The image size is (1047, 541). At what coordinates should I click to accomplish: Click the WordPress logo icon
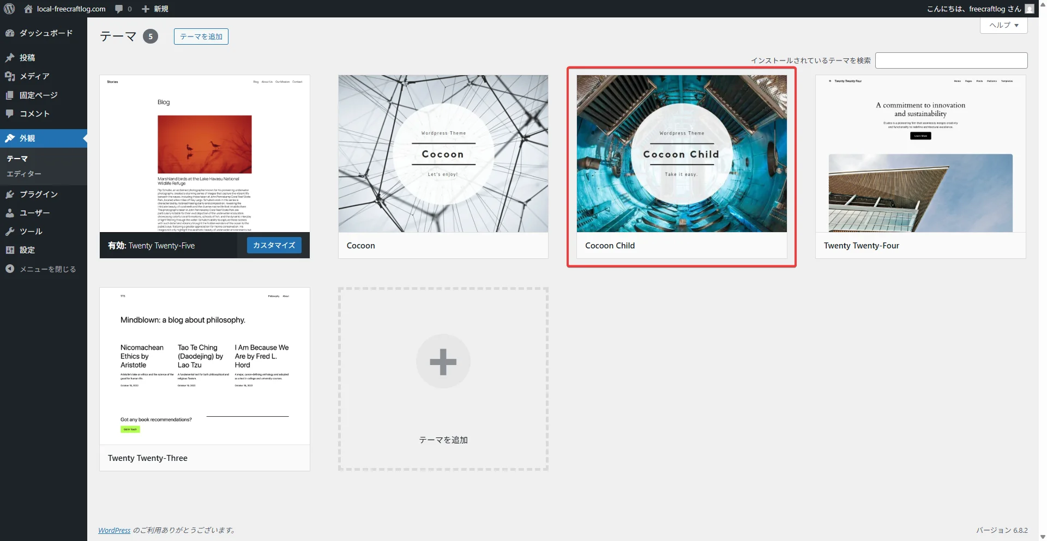[x=9, y=9]
